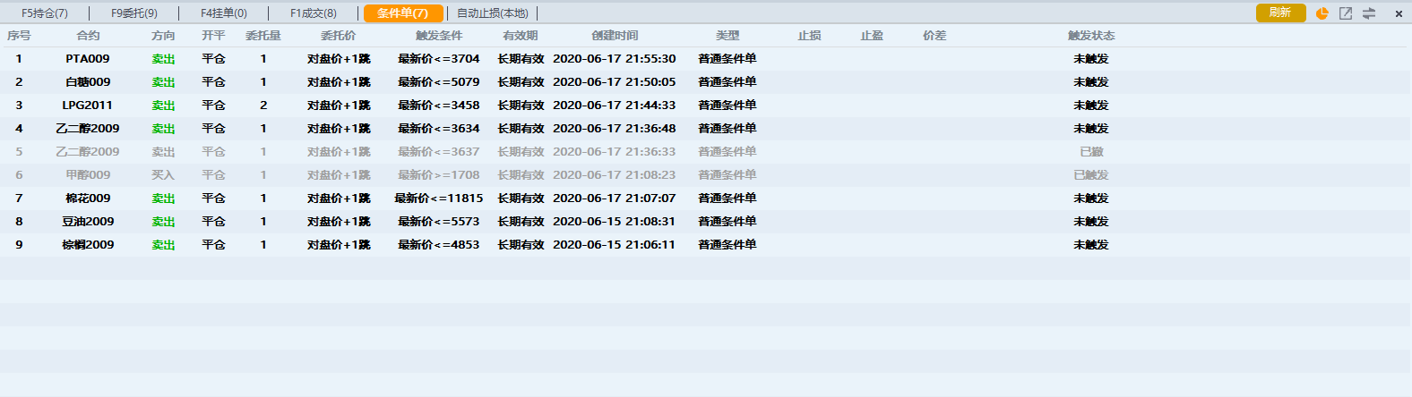This screenshot has width=1412, height=397.
Task: Pop out panel with the external window icon
Action: click(1346, 13)
